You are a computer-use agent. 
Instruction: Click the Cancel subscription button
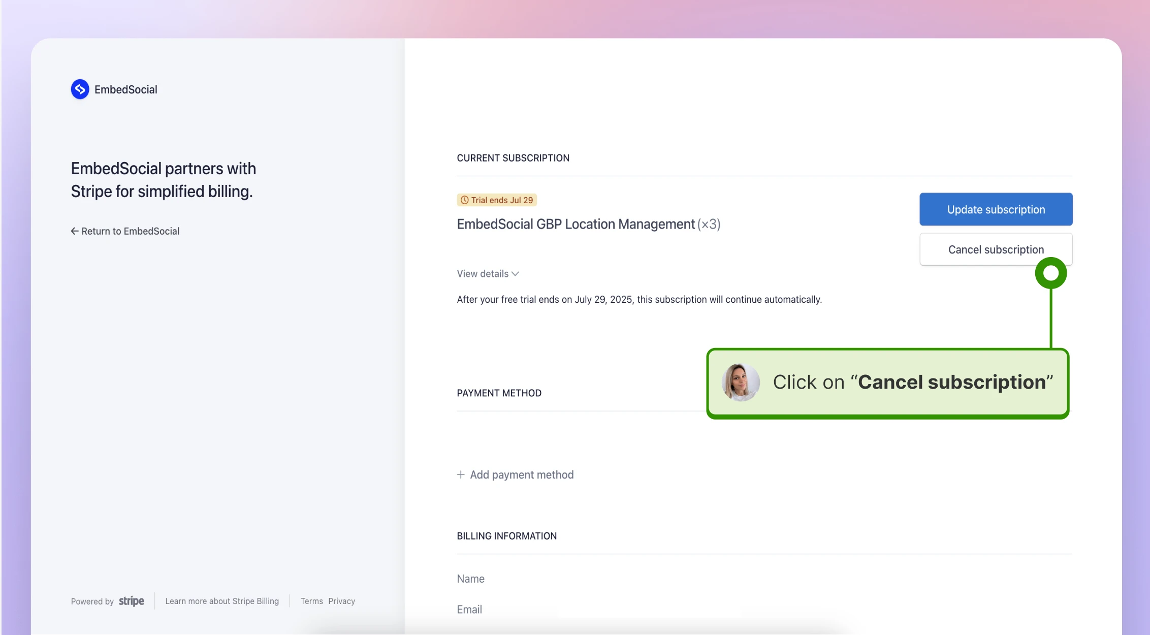[996, 249]
